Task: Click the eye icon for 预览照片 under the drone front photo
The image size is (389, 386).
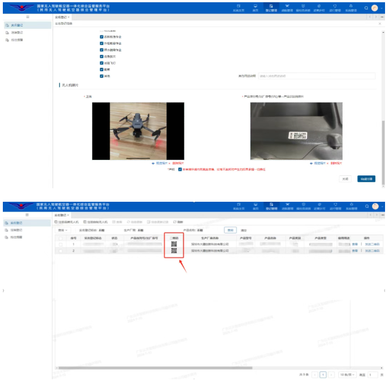Action: pyautogui.click(x=153, y=163)
